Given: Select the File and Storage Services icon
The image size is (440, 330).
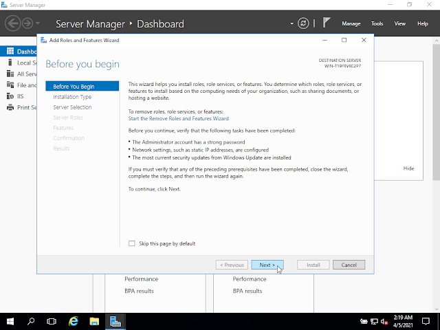Looking at the screenshot, I should click(x=10, y=85).
